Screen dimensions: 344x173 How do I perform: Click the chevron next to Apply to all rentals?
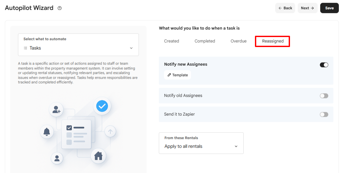[236, 146]
